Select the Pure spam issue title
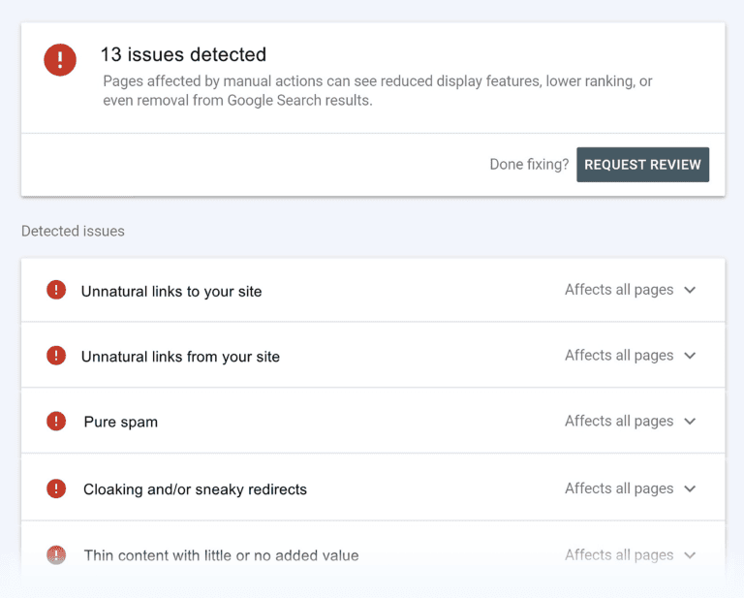The image size is (744, 598). pos(121,422)
